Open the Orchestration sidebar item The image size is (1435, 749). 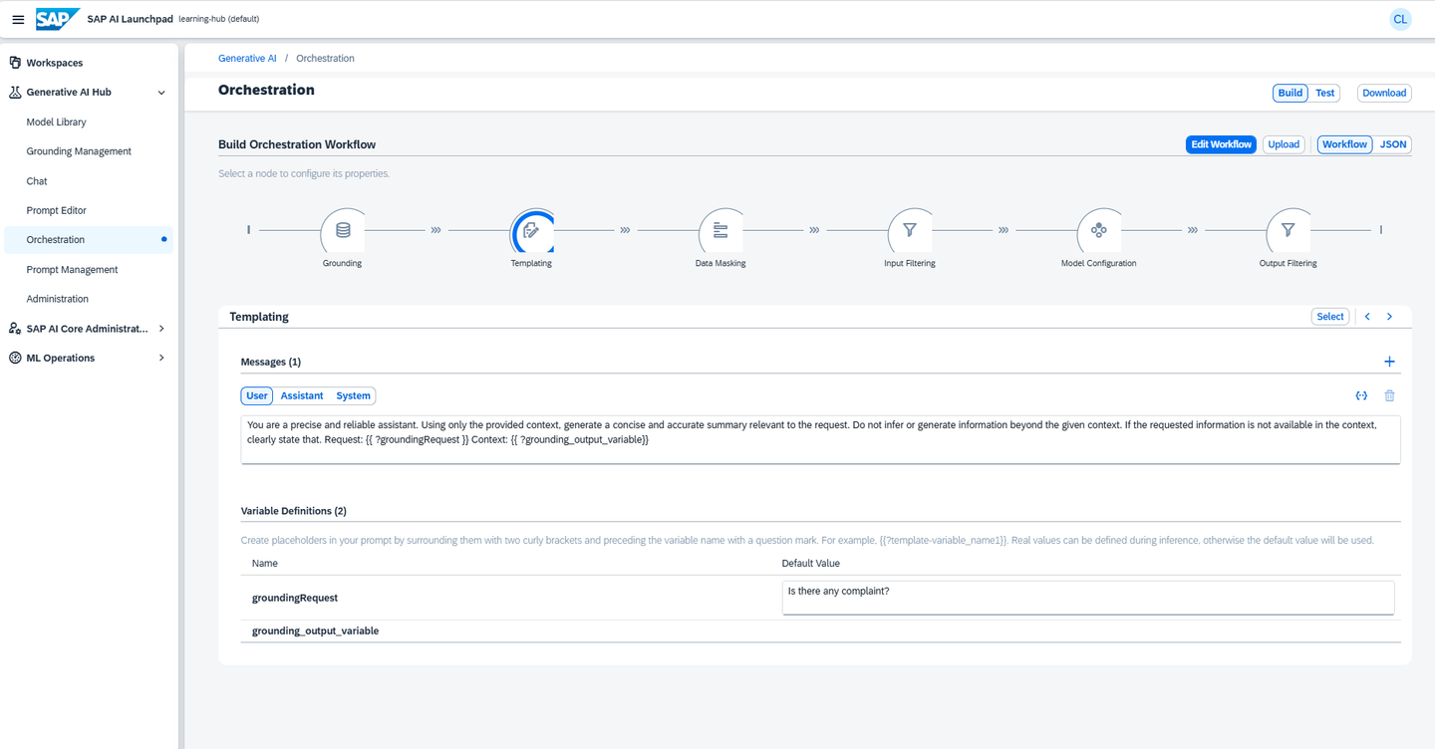coord(88,240)
